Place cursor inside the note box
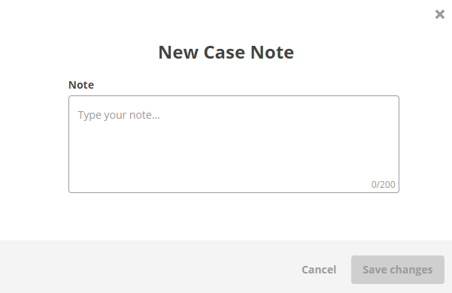This screenshot has width=452, height=293. 234,144
